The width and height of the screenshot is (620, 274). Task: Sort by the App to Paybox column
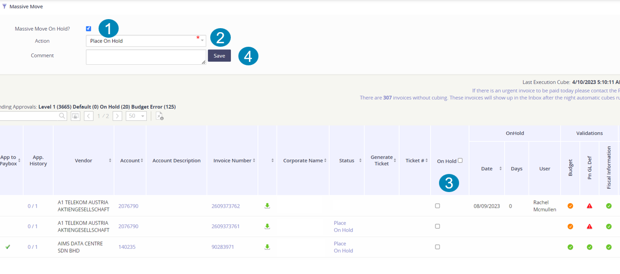point(19,161)
